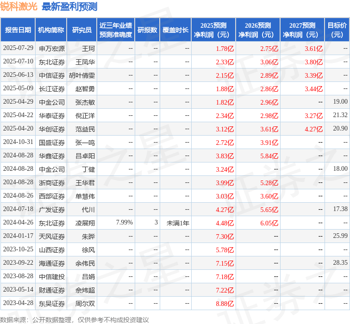Select researcher 丁健
Viewport: 350px width, 324px height.
(88, 169)
